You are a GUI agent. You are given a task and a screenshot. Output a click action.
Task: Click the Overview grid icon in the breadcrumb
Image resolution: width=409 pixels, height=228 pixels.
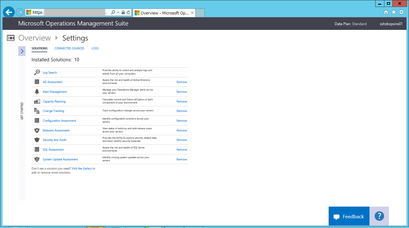10,38
